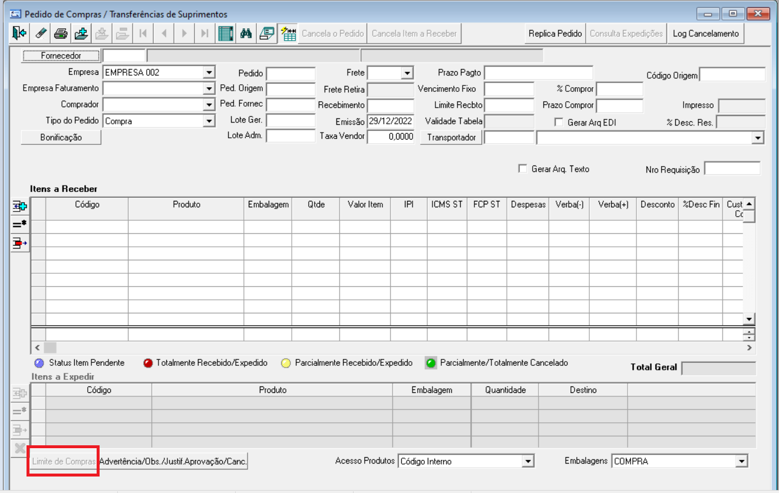Click the Consulta Expedições button
Screen dimensions: 779x493
(626, 34)
